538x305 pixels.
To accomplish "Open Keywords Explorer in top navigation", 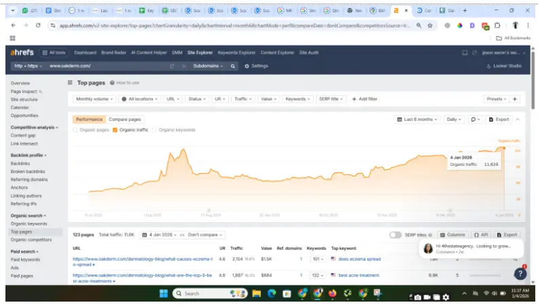I will (236, 52).
